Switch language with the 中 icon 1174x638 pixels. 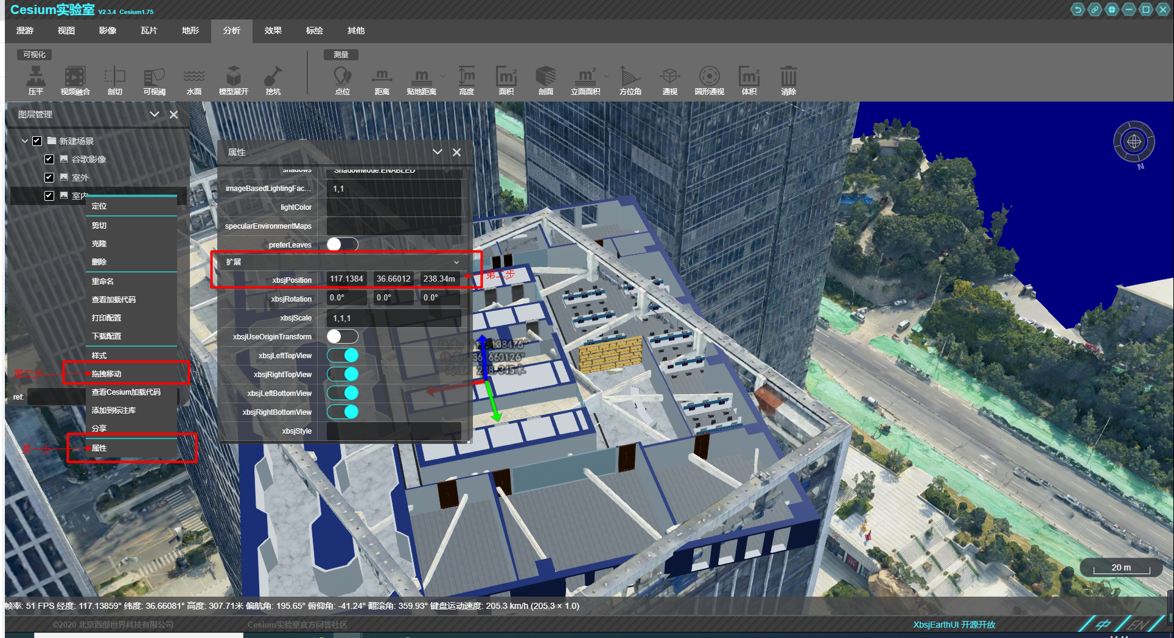click(1103, 624)
